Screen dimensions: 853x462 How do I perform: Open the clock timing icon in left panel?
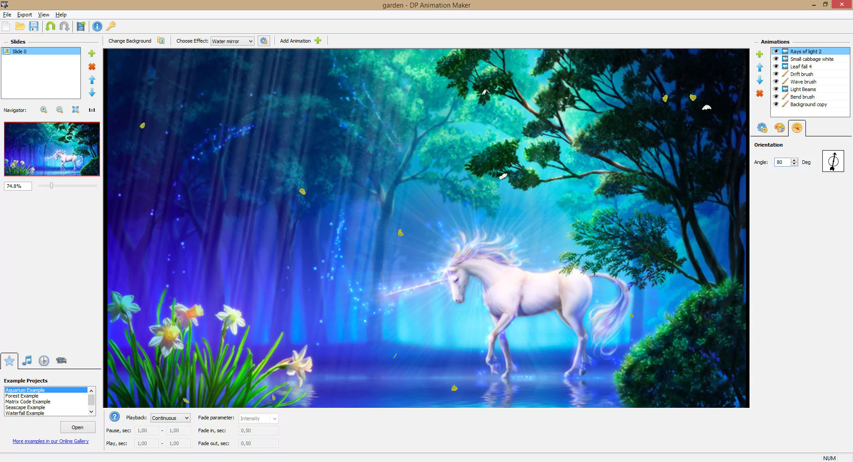pos(44,361)
